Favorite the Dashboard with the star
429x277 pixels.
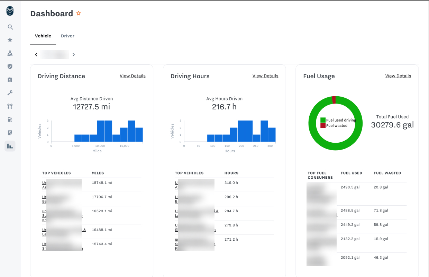79,14
